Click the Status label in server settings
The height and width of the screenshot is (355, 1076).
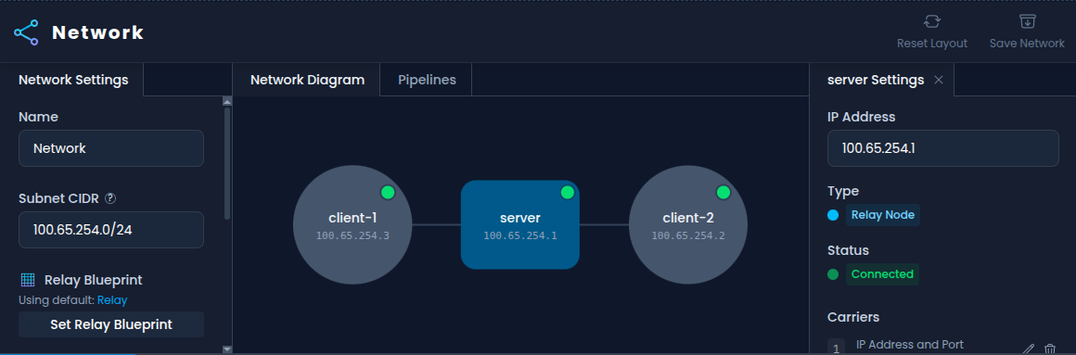pyautogui.click(x=848, y=250)
